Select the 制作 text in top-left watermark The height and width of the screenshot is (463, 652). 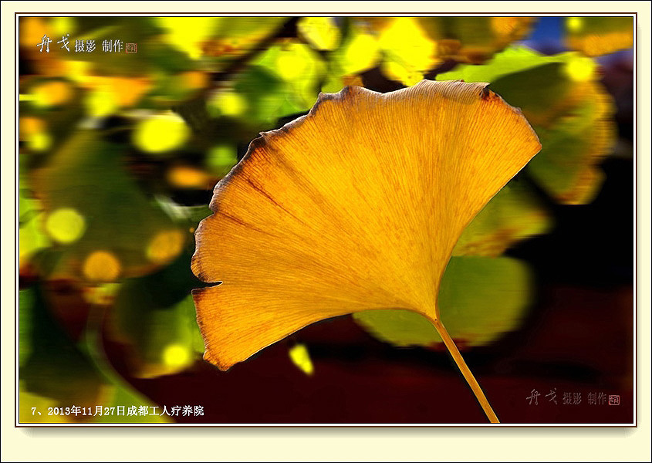point(113,46)
